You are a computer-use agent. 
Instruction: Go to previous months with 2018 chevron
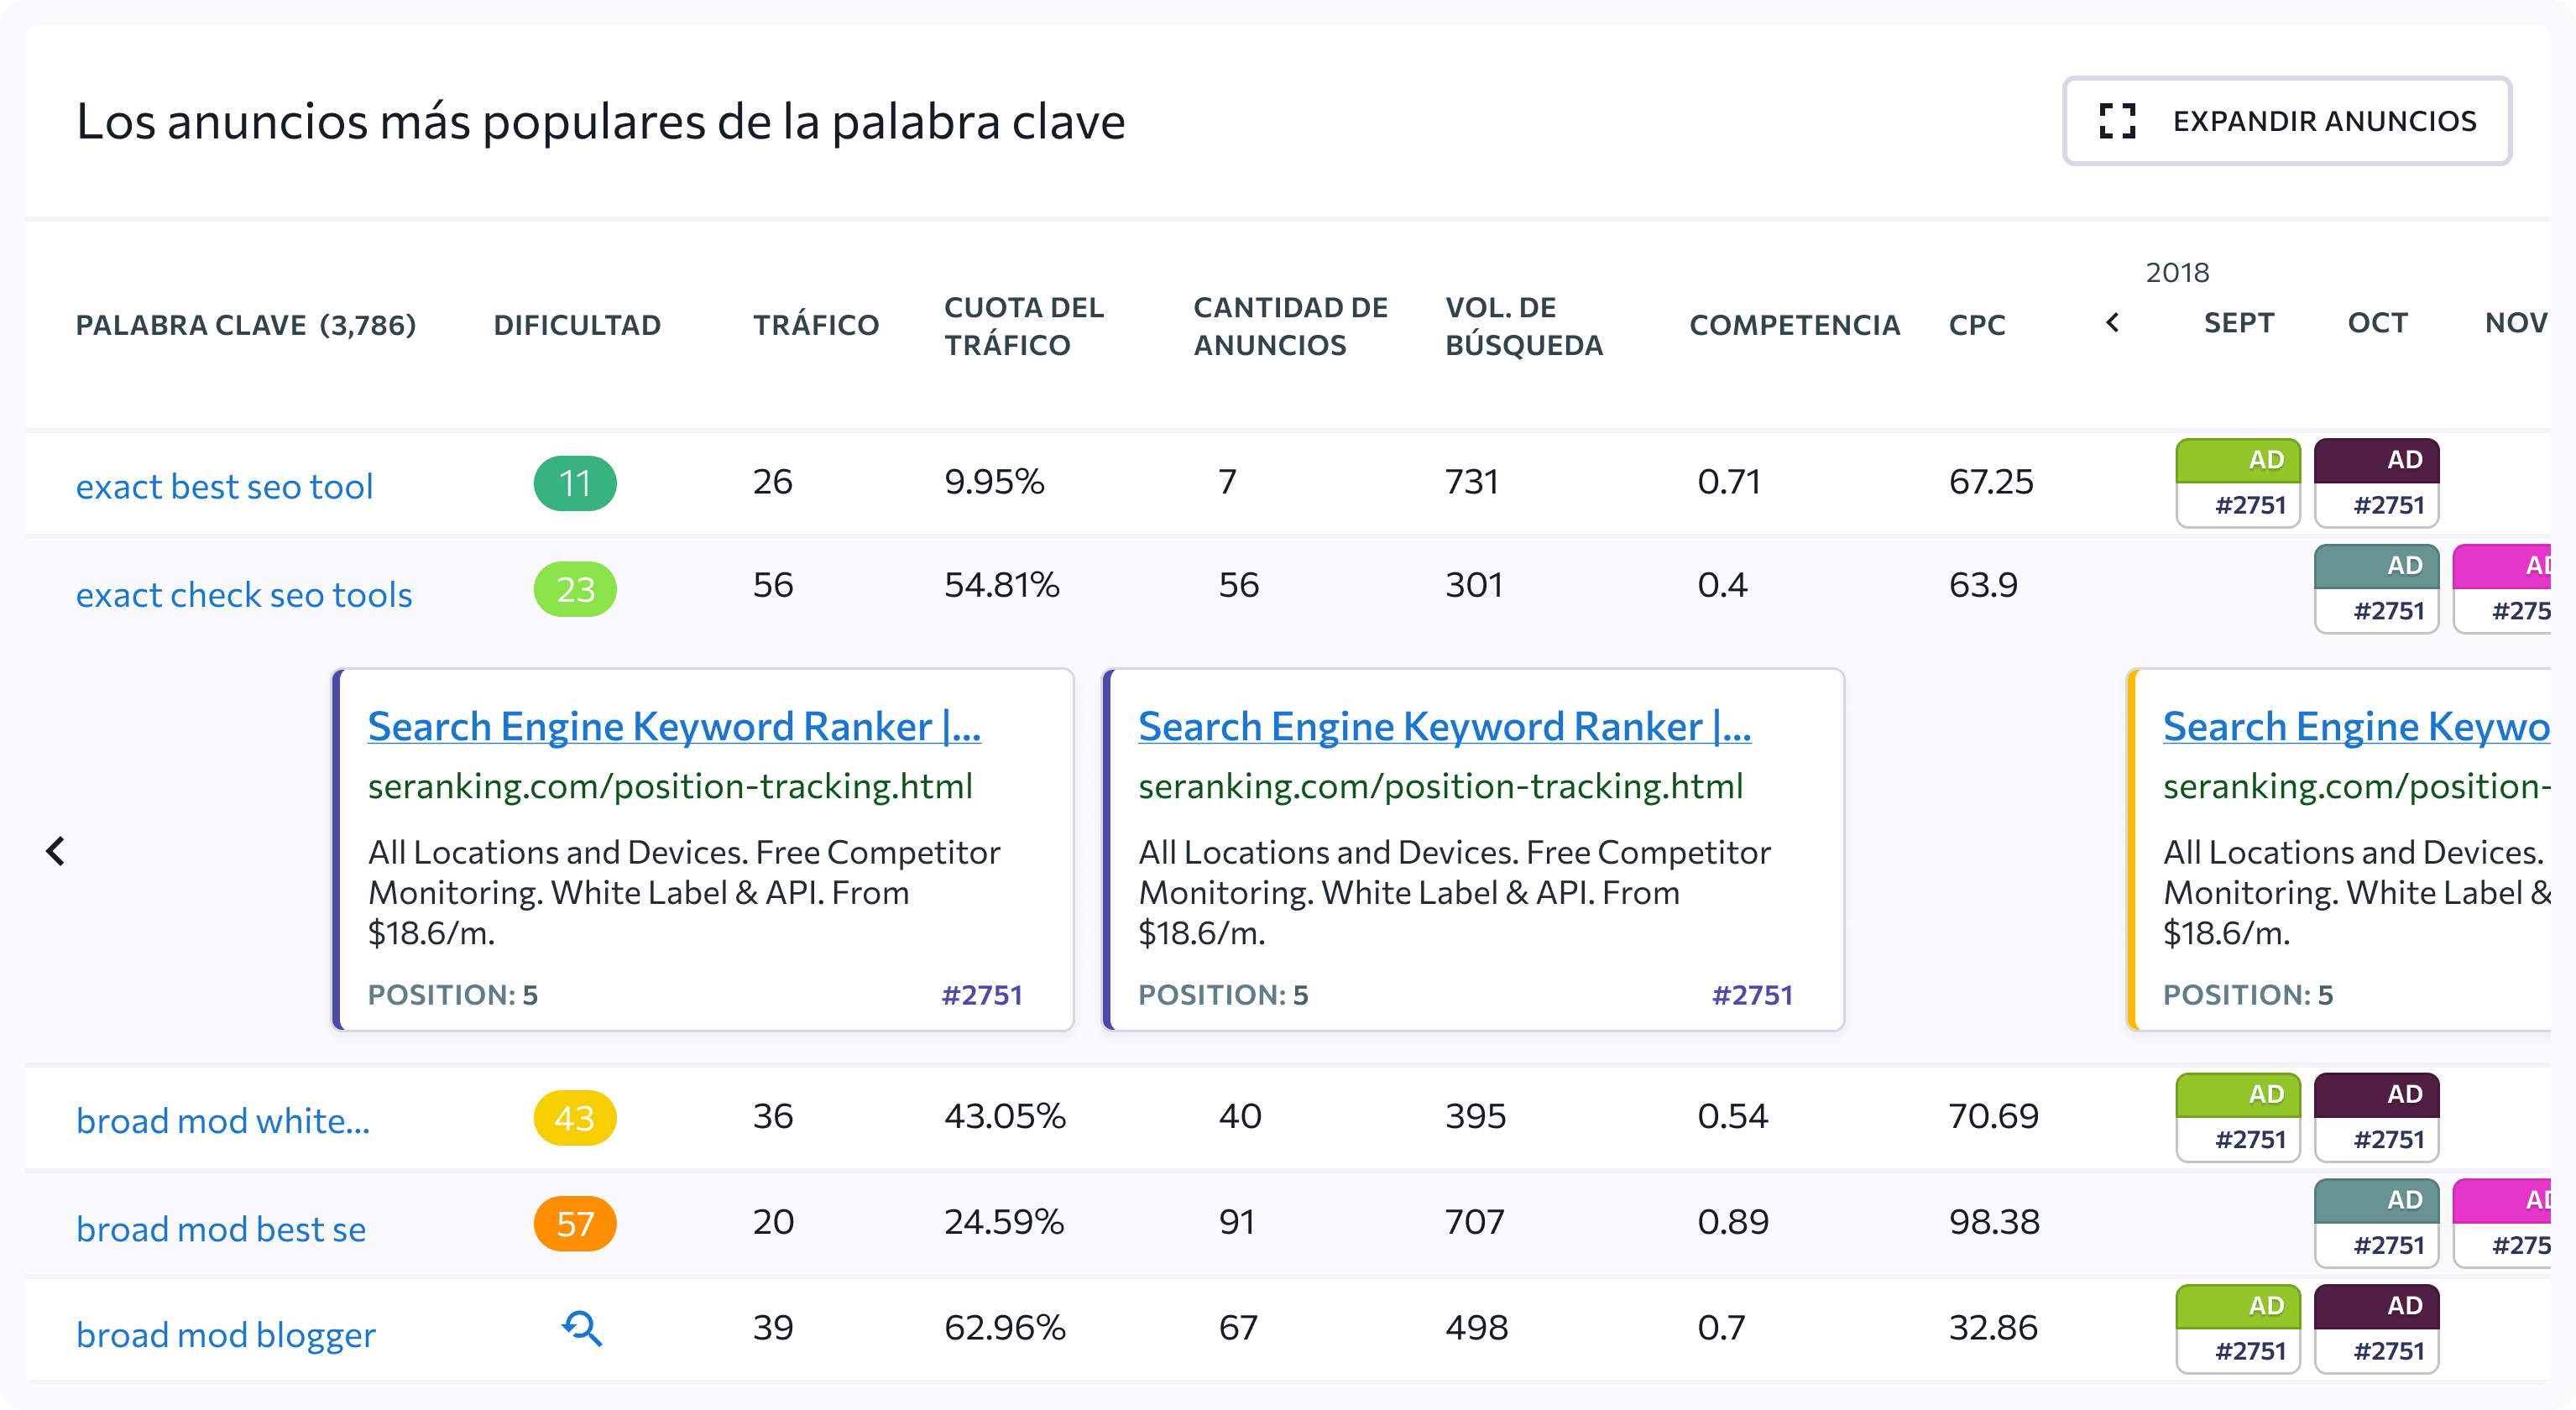[2112, 323]
